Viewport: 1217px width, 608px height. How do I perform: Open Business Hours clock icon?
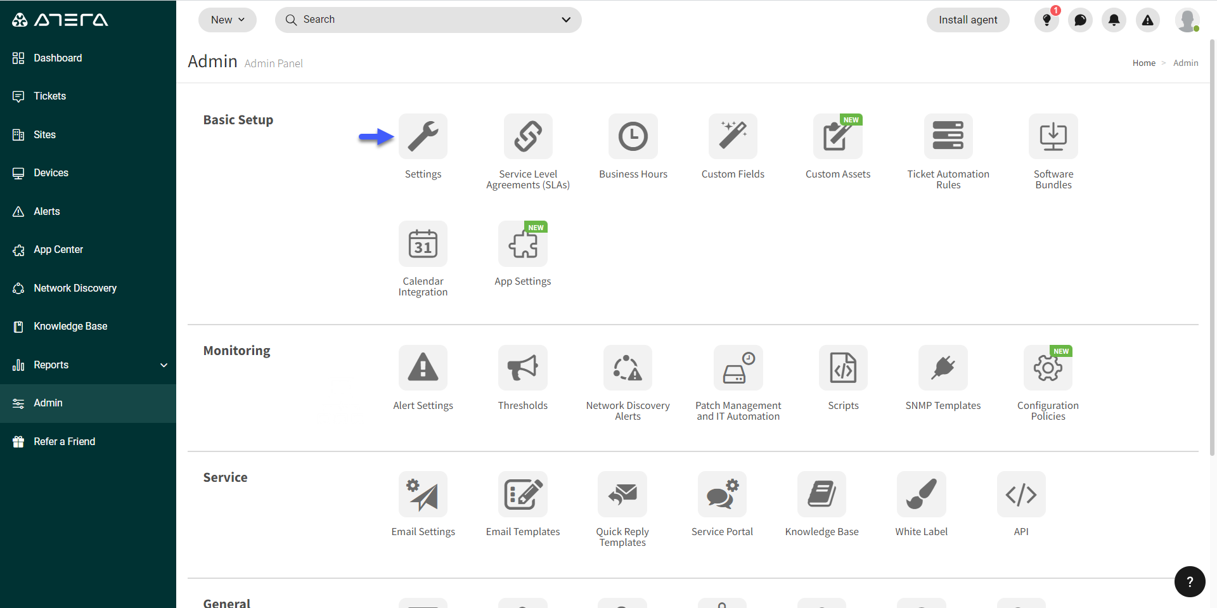pyautogui.click(x=633, y=136)
